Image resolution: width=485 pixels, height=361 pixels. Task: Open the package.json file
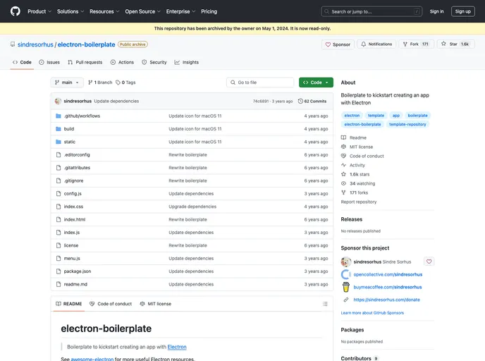pos(78,271)
